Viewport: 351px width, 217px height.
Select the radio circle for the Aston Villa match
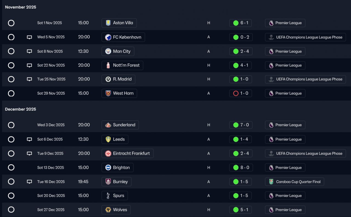coord(11,23)
